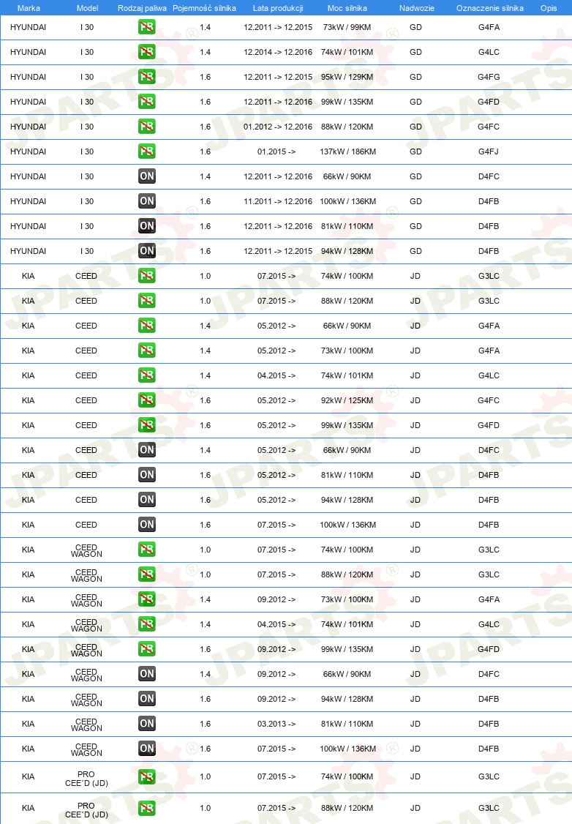Click ON diesel icon in Kia CEED 100kW/136KM row
This screenshot has height=824, width=572.
[x=146, y=525]
